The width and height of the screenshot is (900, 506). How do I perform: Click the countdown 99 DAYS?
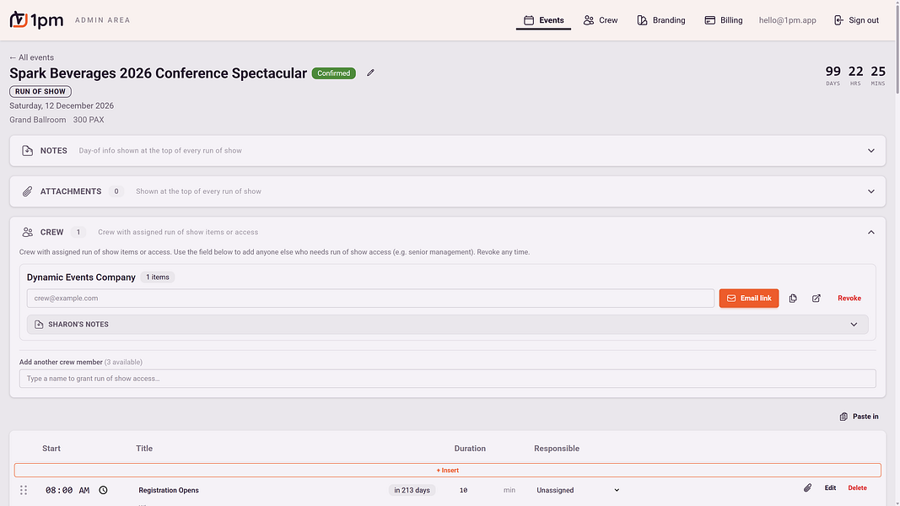[833, 75]
